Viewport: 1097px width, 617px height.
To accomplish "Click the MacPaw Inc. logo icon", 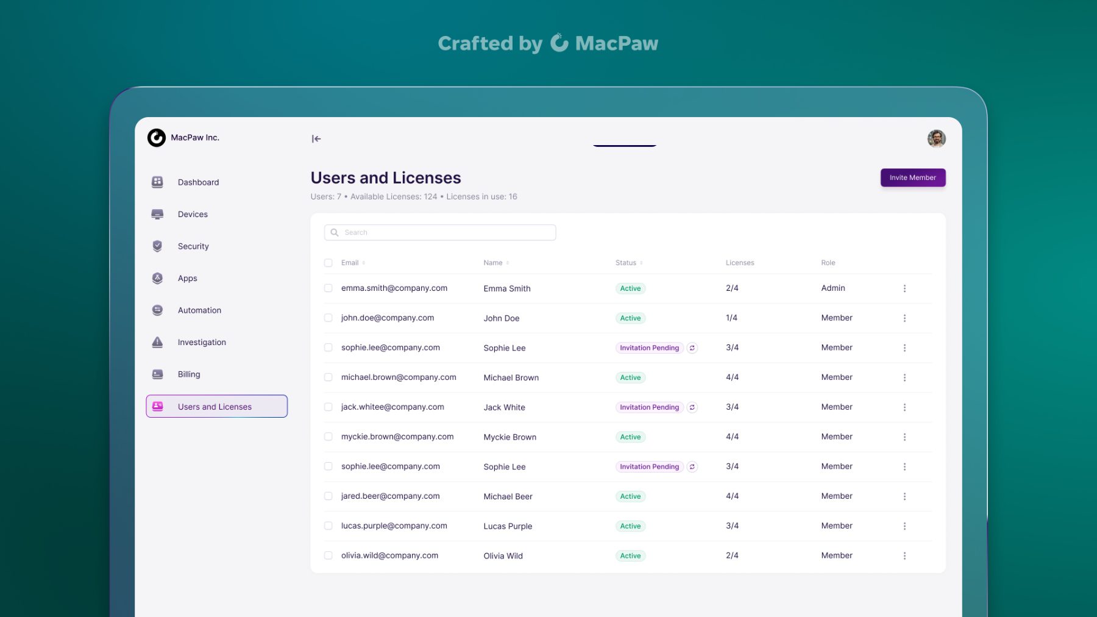I will point(157,138).
